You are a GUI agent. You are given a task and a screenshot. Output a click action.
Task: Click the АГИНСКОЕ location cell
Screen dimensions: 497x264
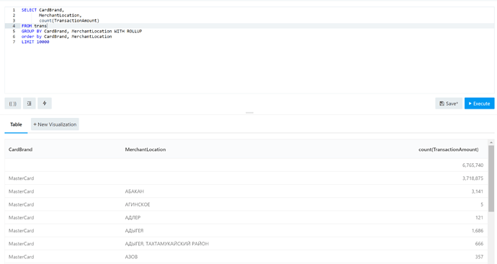(138, 204)
